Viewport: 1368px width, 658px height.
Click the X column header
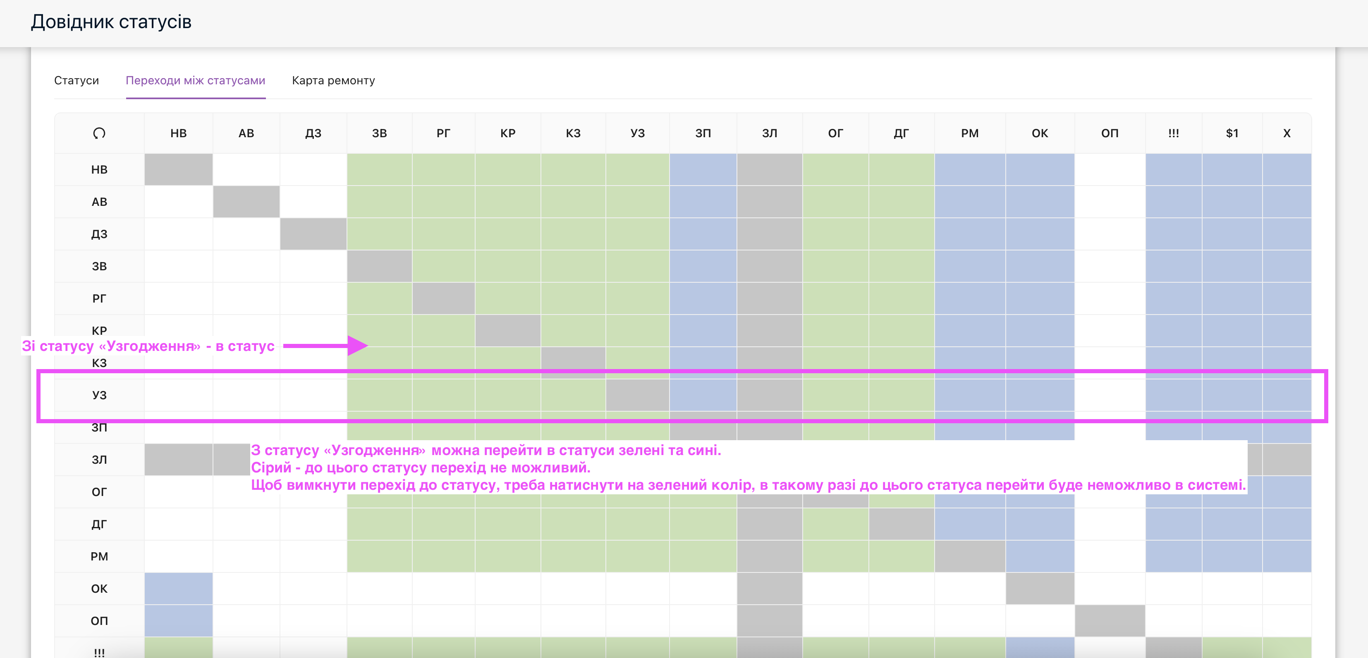1286,133
